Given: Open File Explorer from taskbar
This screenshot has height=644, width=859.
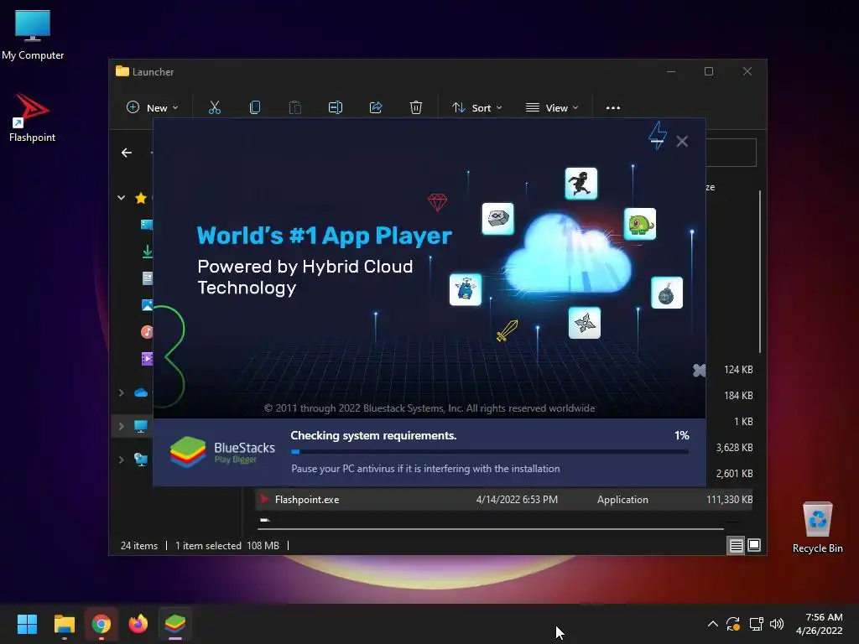Looking at the screenshot, I should coord(64,624).
